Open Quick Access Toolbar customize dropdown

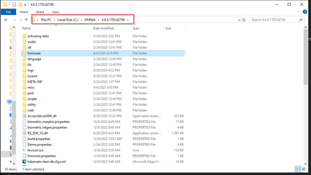[x=25, y=4]
